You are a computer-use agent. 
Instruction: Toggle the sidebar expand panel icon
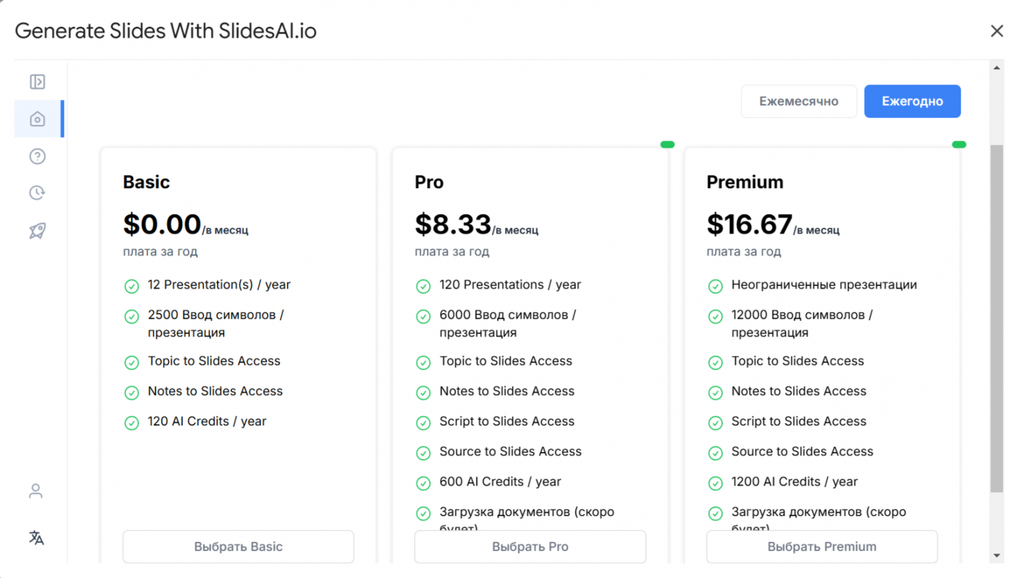tap(37, 82)
